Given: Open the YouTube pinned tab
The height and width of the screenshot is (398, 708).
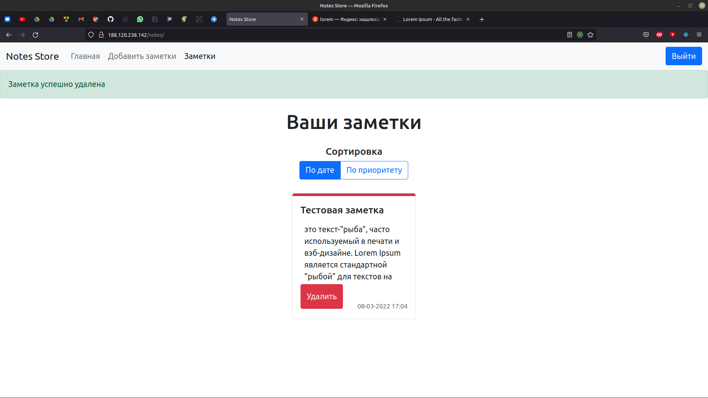Looking at the screenshot, I should tap(22, 19).
